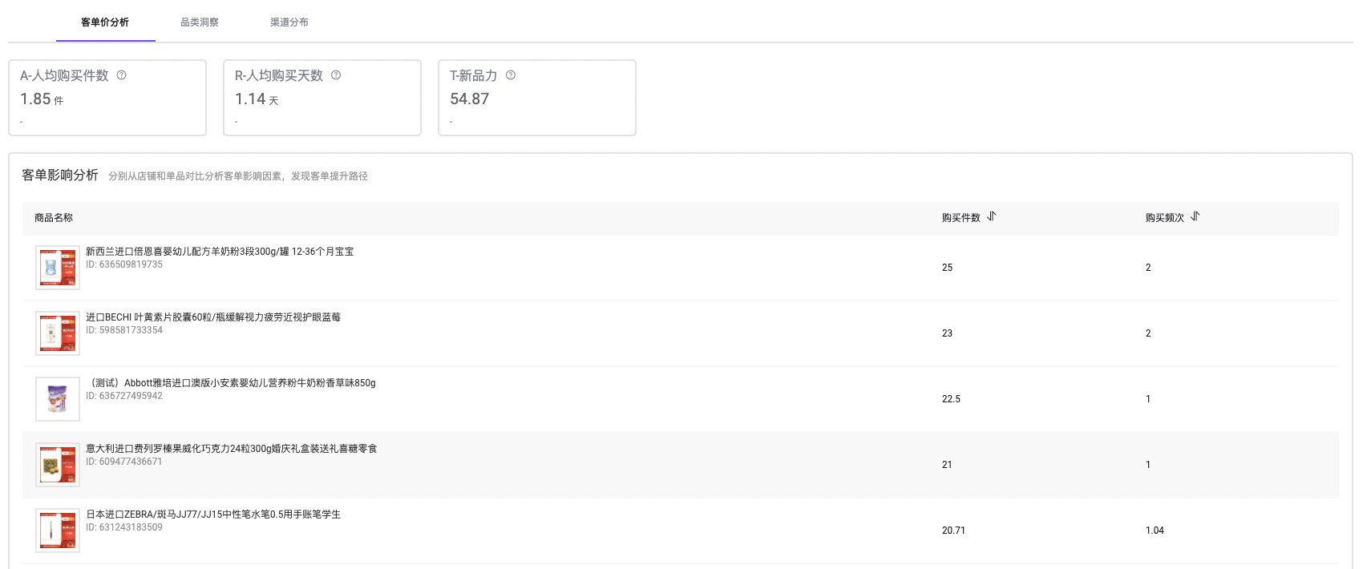Open the ZEBRA斑马中性笔 product thumbnail
The image size is (1371, 569).
coord(58,531)
